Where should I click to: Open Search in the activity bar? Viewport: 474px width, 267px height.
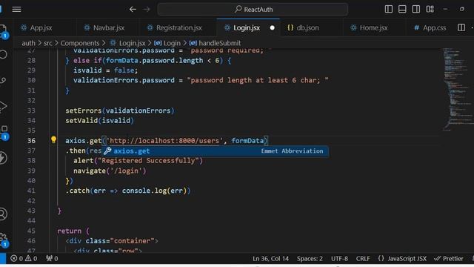[3, 54]
